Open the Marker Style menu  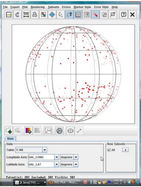point(82,7)
